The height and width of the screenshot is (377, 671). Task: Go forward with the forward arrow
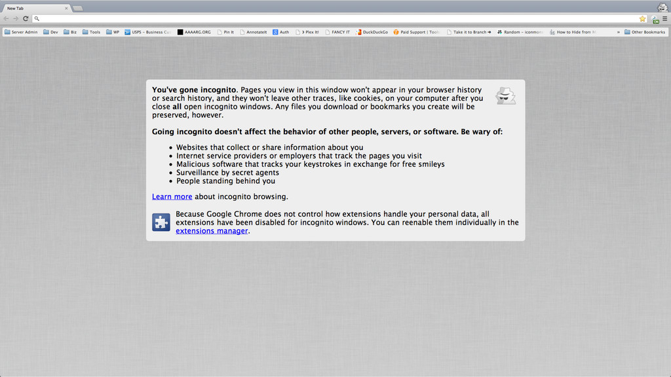coord(16,18)
